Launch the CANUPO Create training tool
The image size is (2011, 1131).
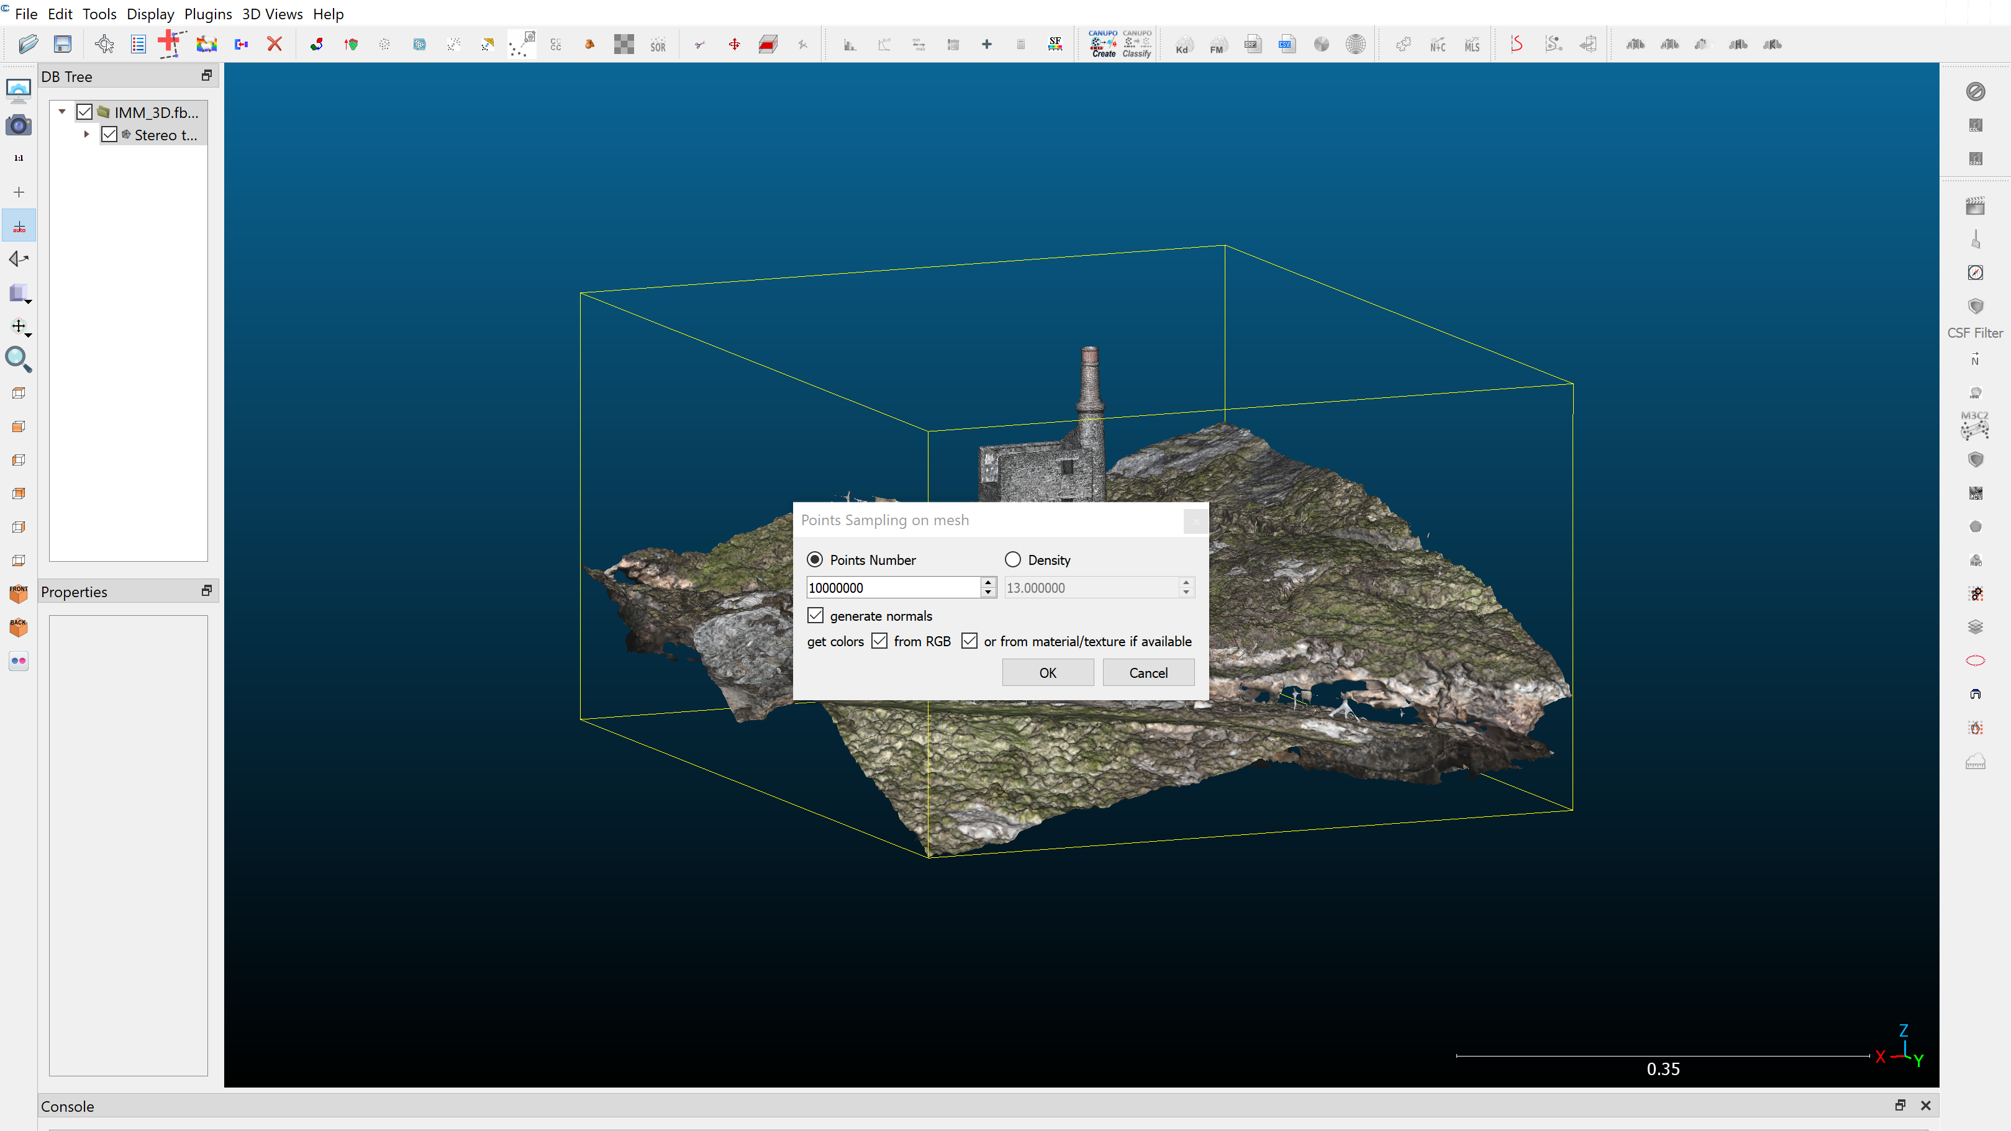[x=1103, y=43]
